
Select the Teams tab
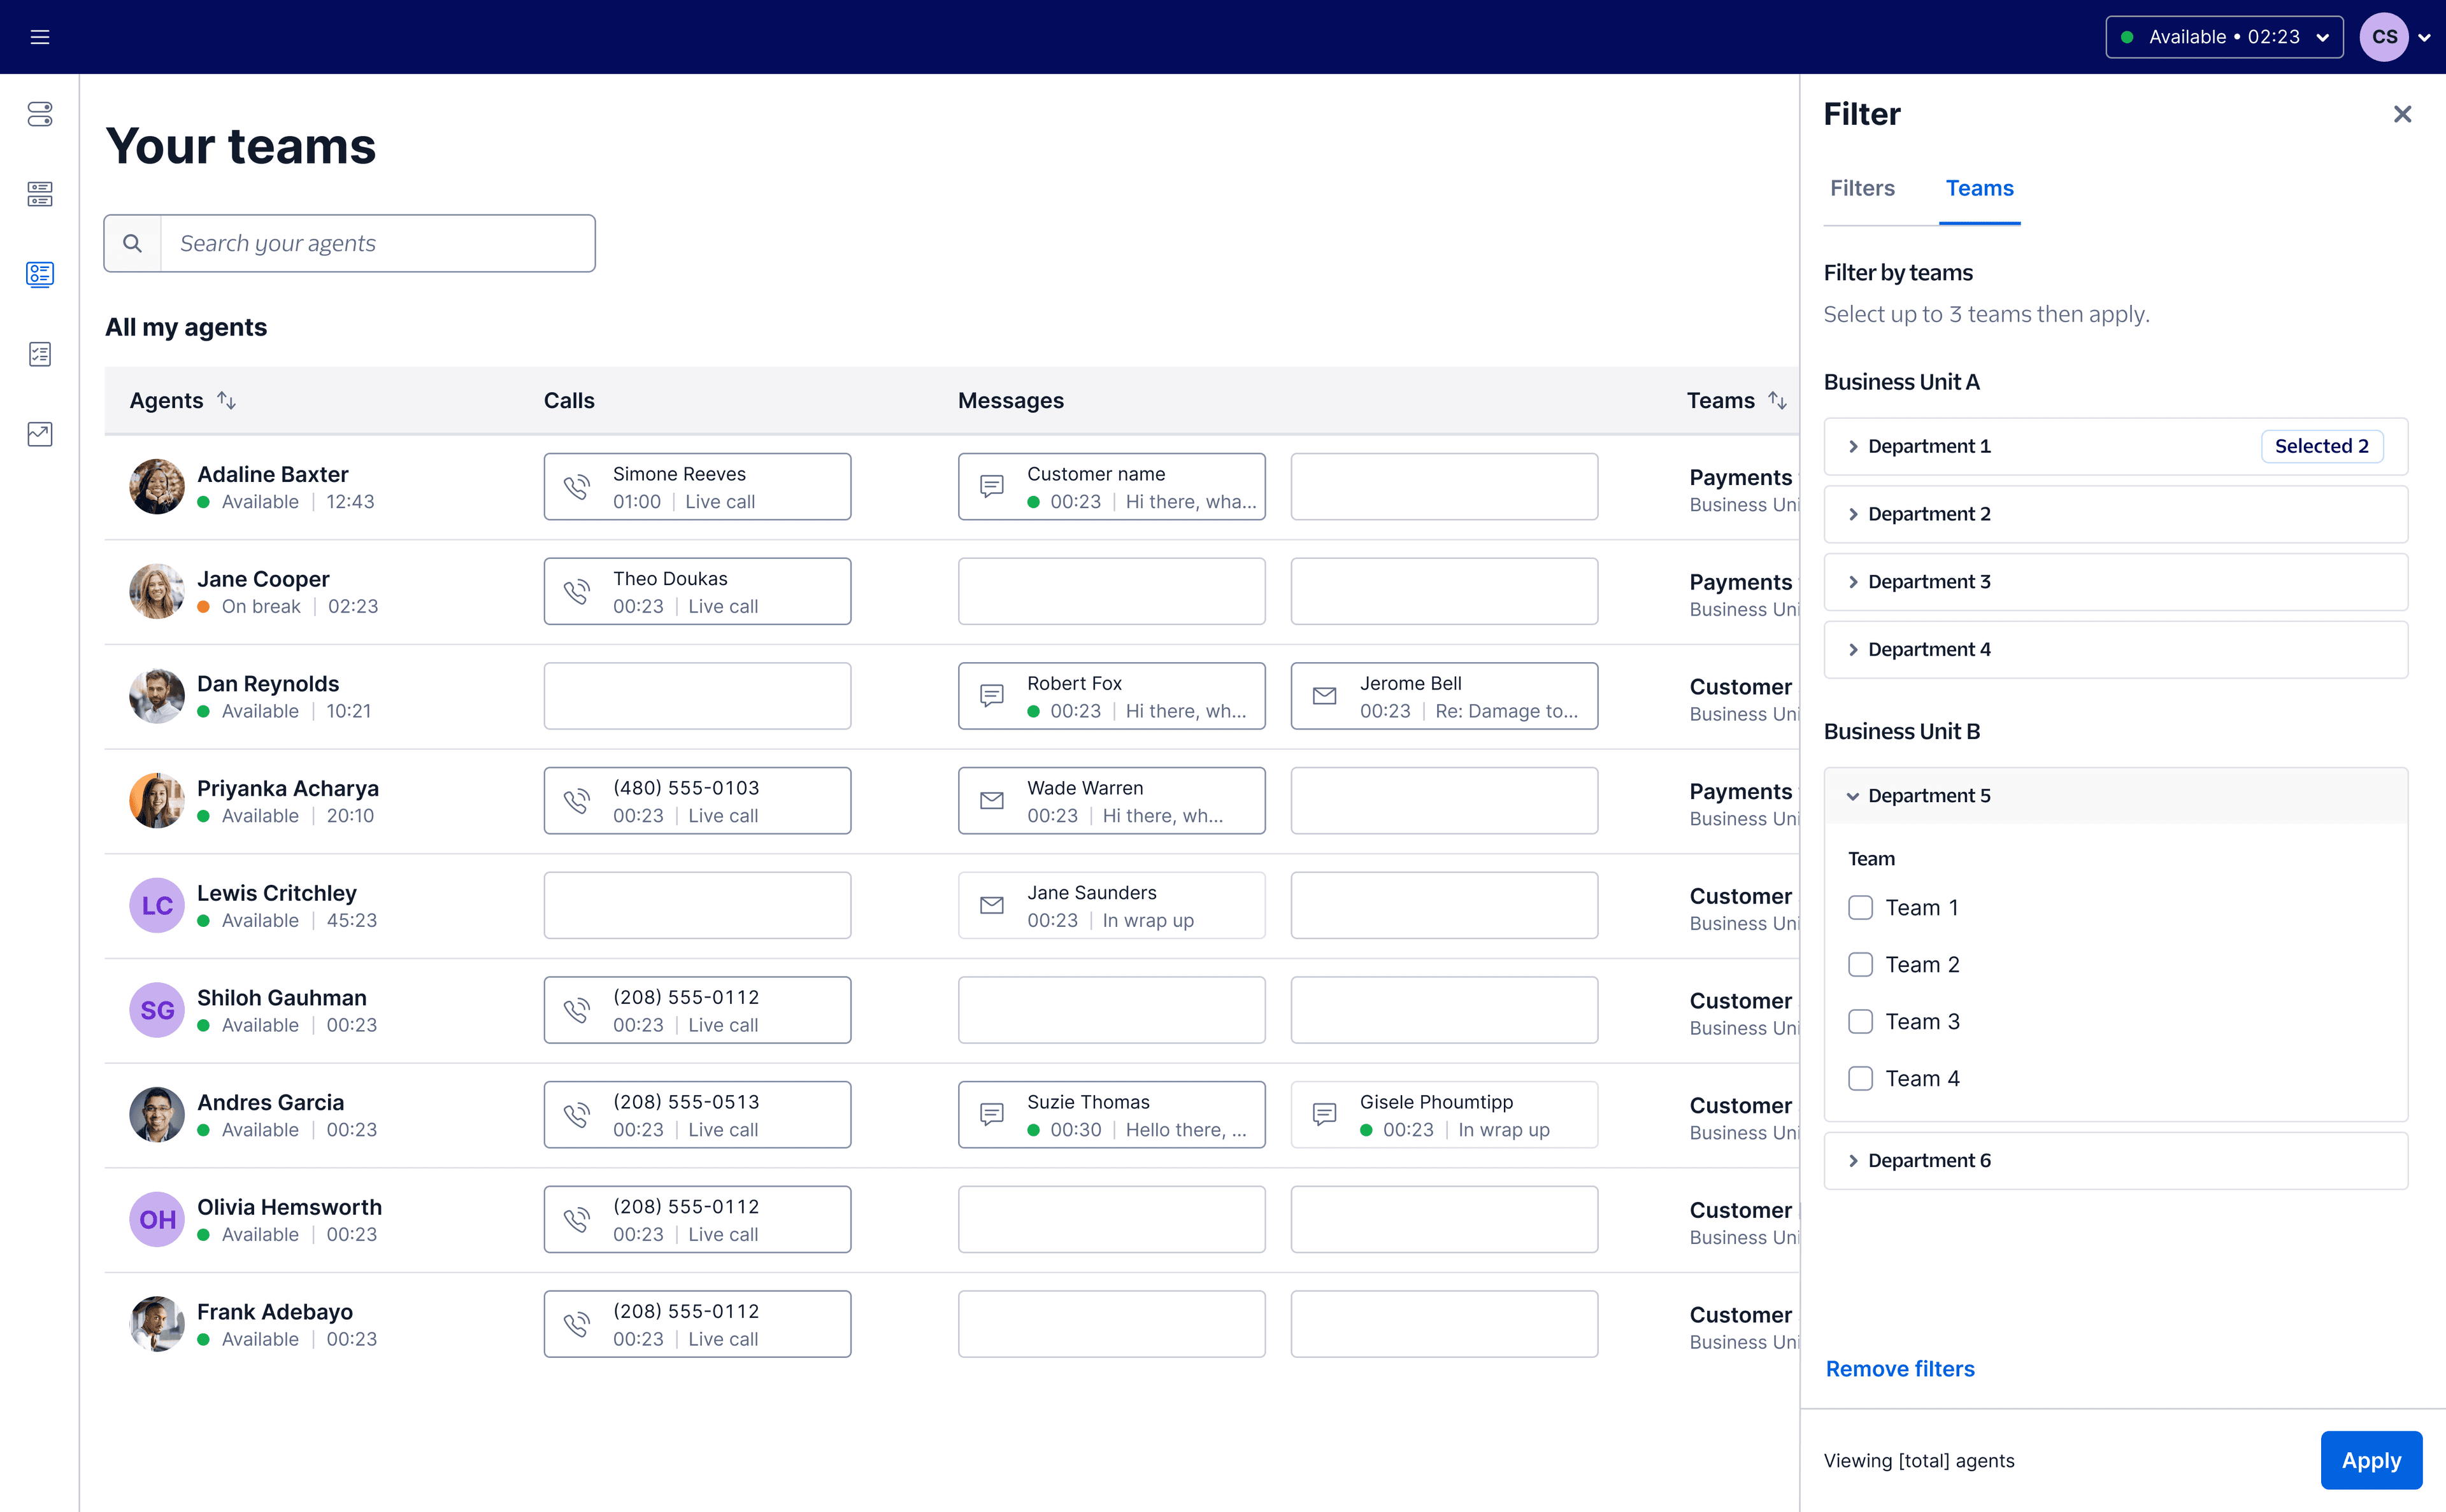1979,188
